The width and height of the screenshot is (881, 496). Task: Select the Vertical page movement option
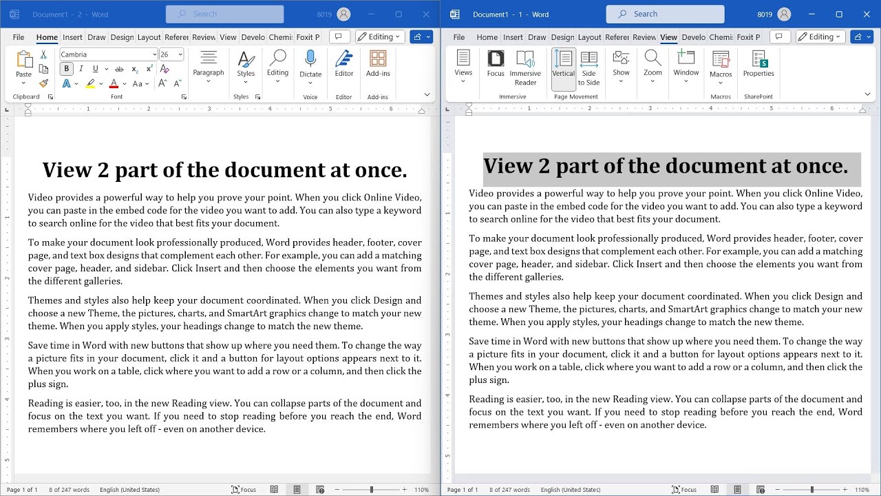click(563, 69)
